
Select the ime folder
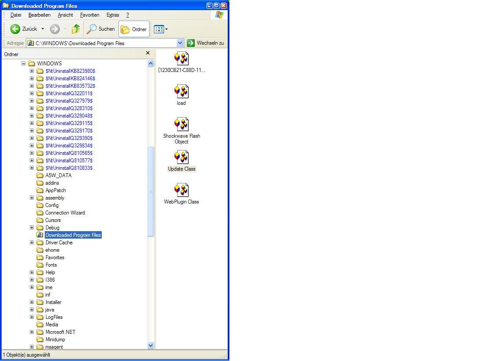click(x=49, y=287)
